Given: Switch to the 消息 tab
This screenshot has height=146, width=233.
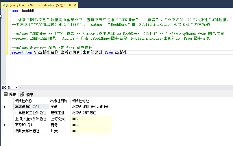Looking at the screenshot, I should tap(27, 94).
